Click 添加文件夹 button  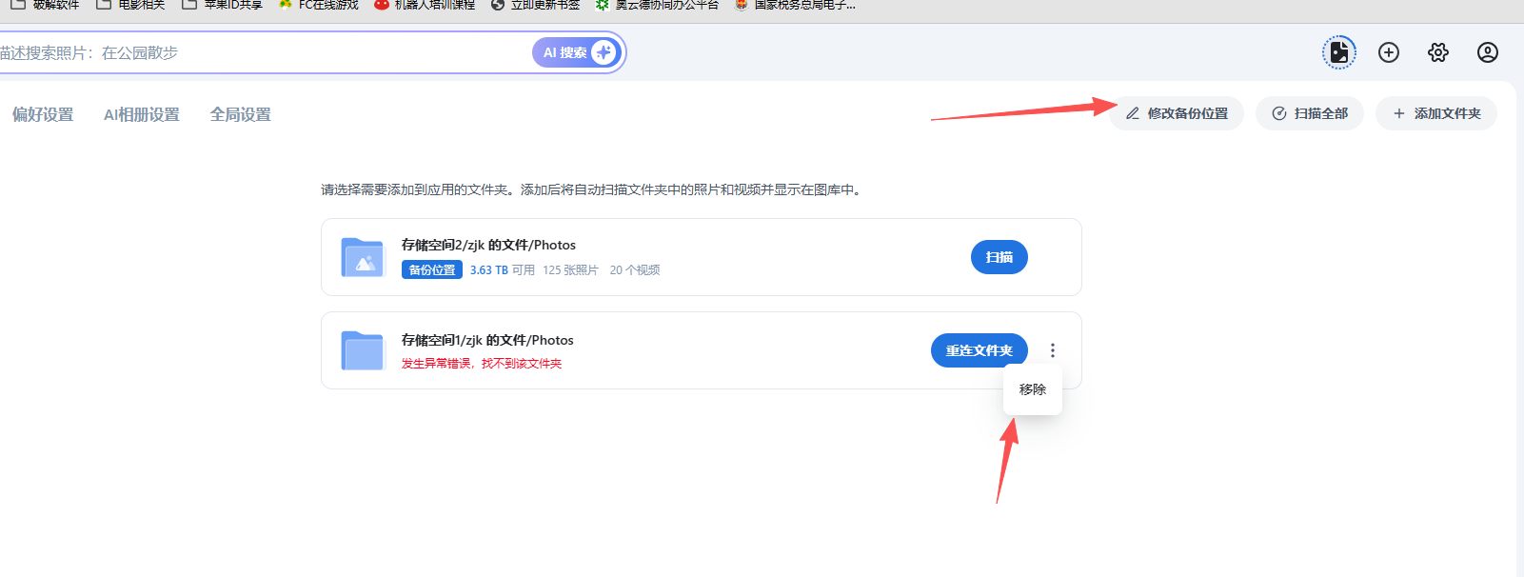click(x=1436, y=113)
